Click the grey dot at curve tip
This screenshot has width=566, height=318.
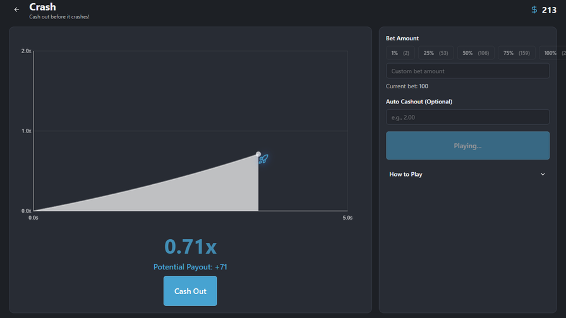(258, 154)
